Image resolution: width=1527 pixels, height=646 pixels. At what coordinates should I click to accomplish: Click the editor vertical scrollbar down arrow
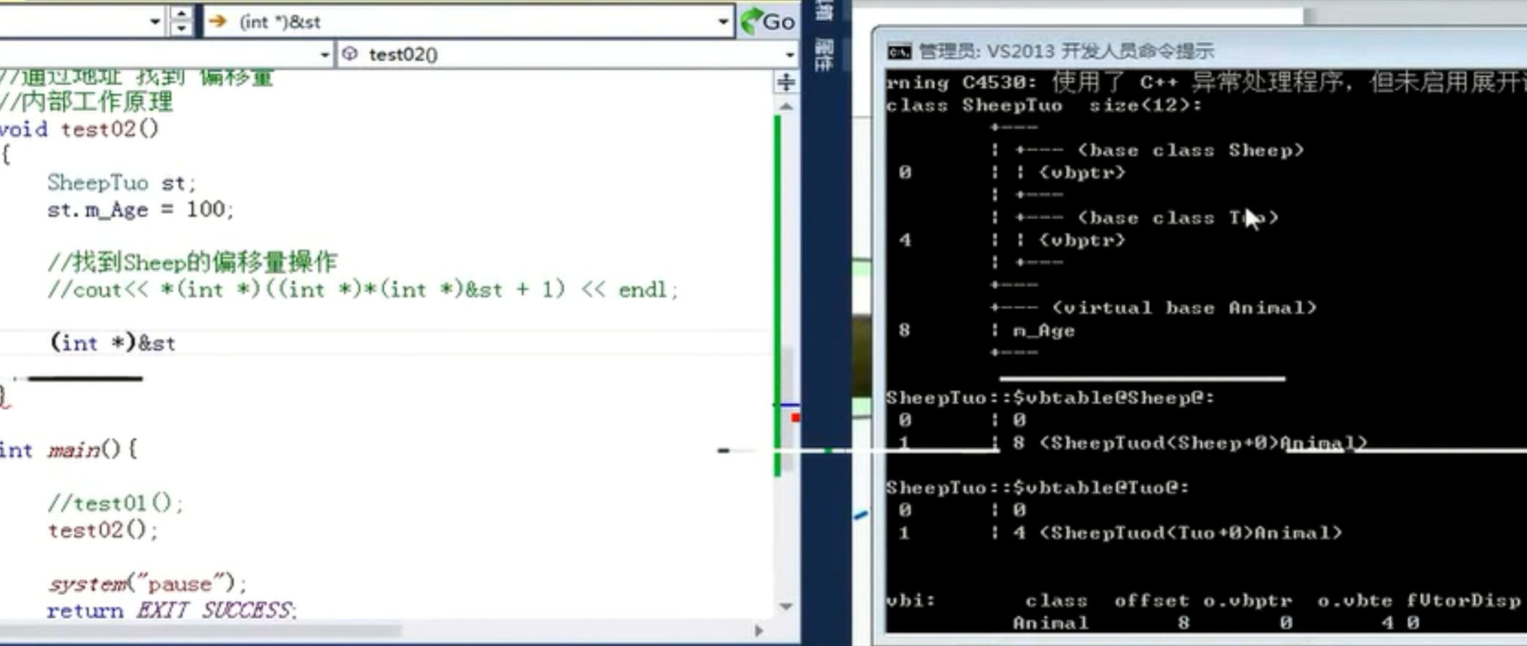pyautogui.click(x=786, y=606)
